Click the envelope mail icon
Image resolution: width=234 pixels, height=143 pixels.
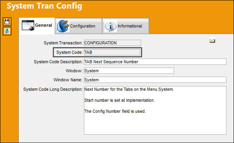(212, 40)
